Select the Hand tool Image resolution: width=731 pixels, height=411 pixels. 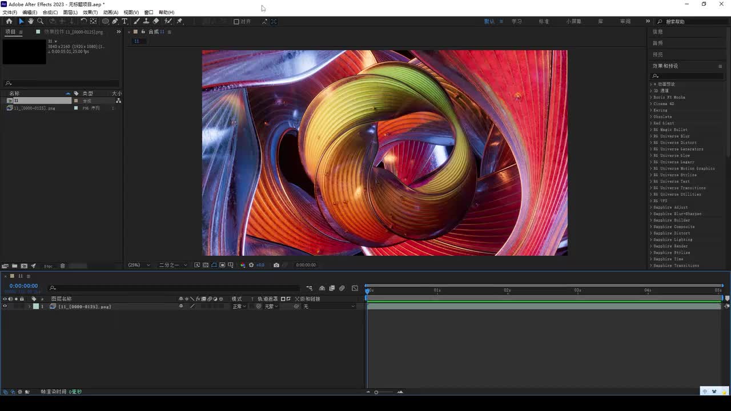coord(31,21)
